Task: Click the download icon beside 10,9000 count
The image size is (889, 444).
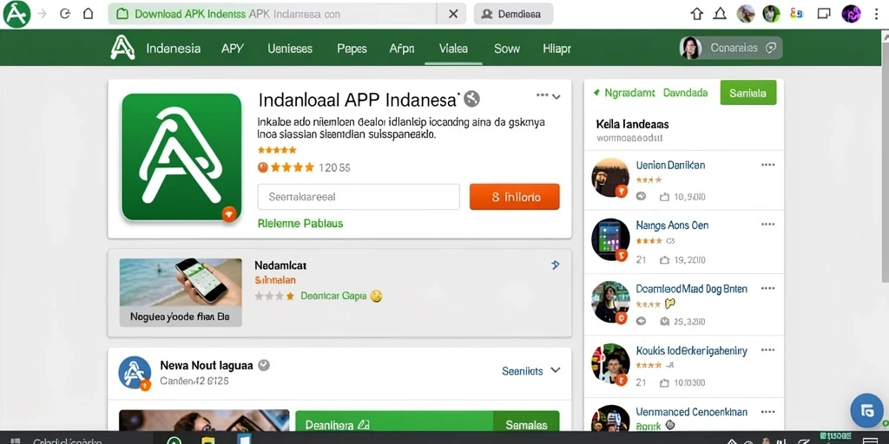Action: tap(664, 197)
